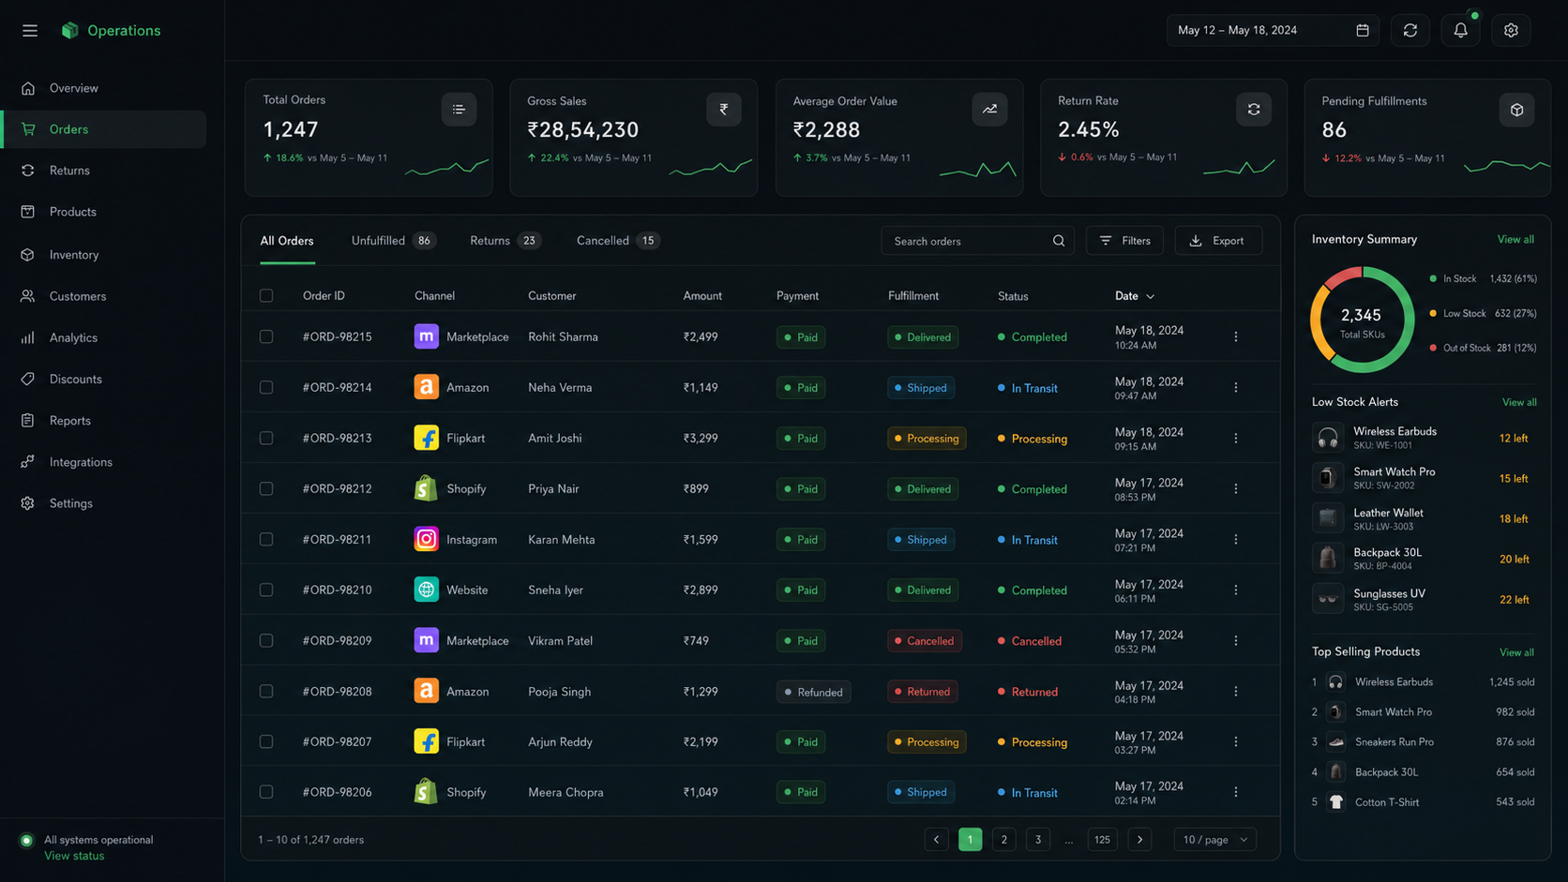Viewport: 1568px width, 882px height.
Task: Click Amazon channel icon for Neha Verma
Action: pos(426,387)
